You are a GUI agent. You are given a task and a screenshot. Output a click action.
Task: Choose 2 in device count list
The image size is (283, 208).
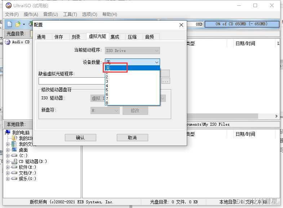point(132,77)
